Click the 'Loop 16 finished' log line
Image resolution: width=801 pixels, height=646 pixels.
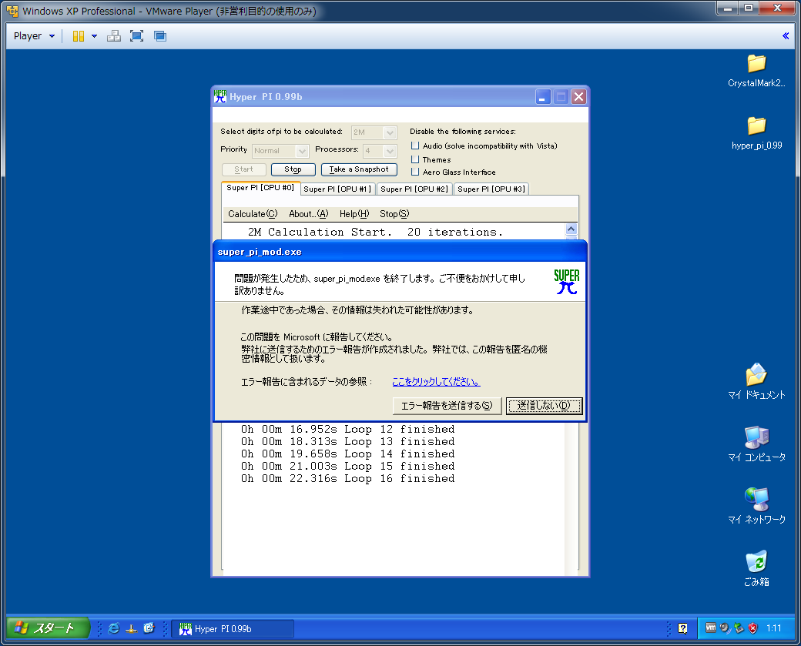(x=347, y=478)
